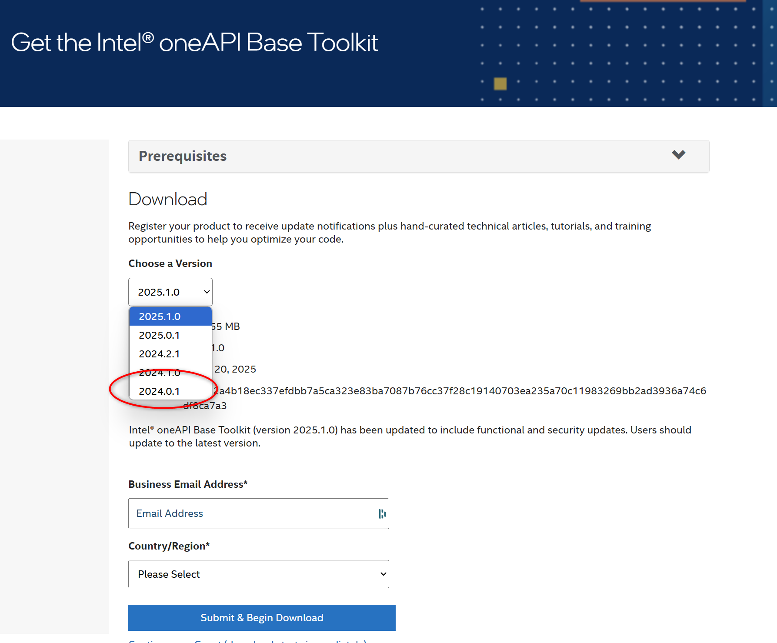Click the Email Address input field
Screen dimensions: 777x643
point(259,513)
